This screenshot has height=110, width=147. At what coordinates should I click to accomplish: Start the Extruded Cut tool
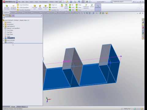tap(35, 7)
